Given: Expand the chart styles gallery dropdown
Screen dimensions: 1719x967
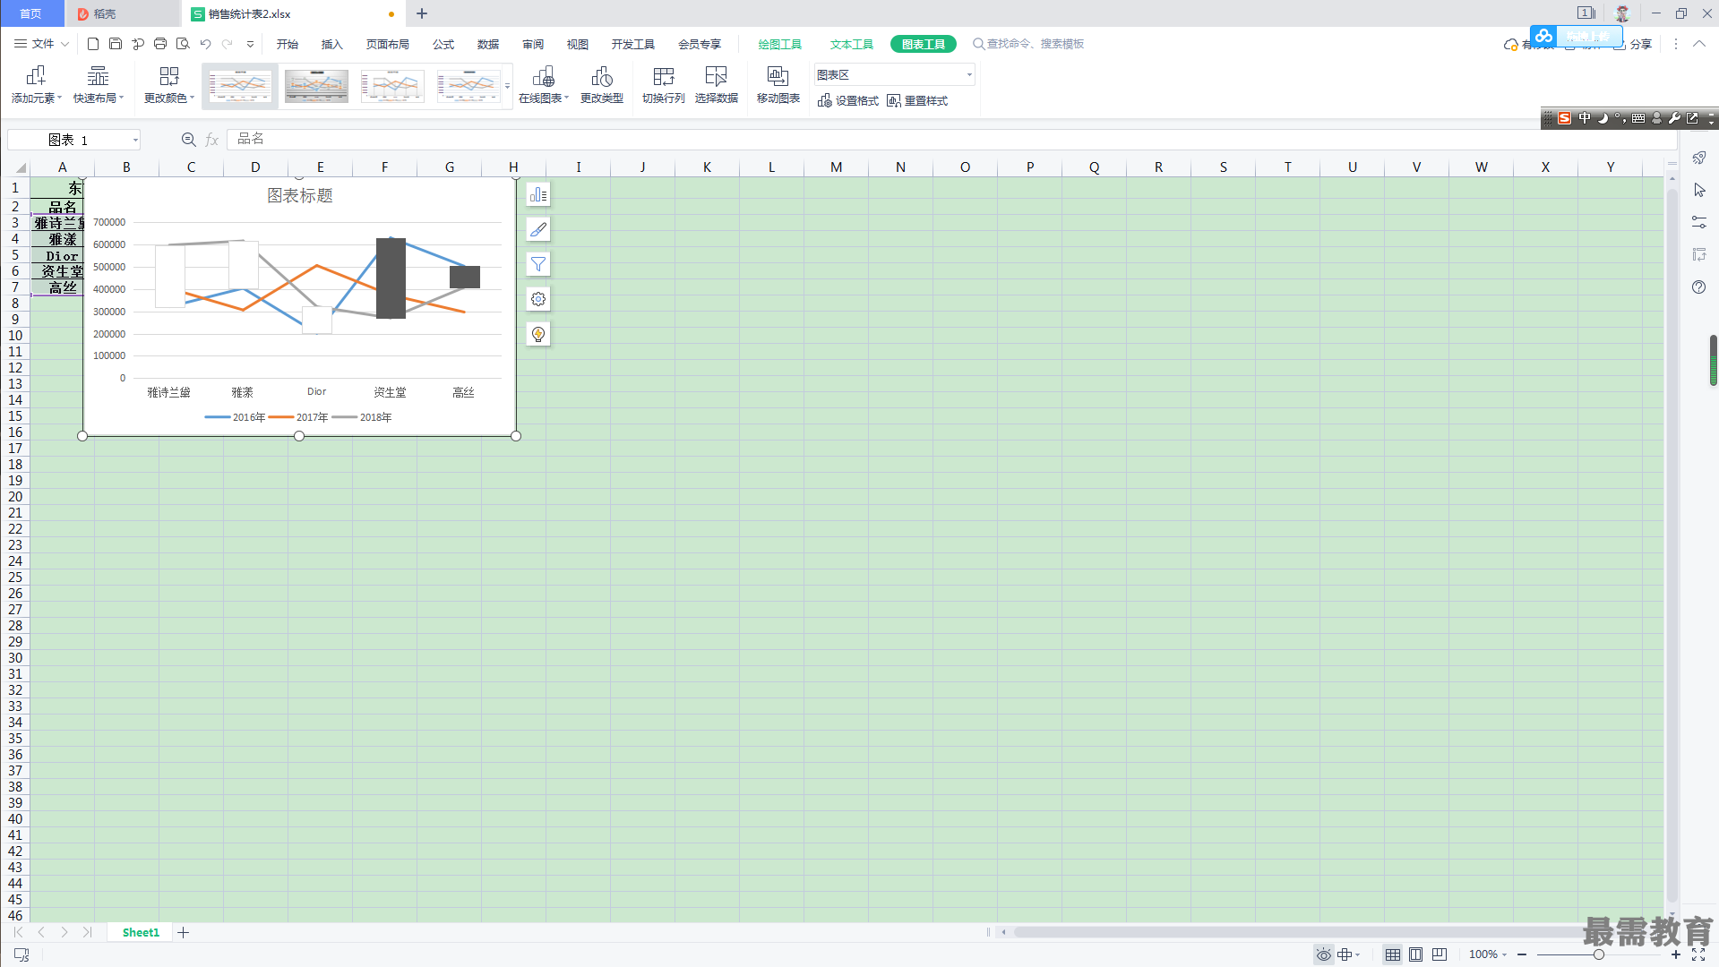Looking at the screenshot, I should pyautogui.click(x=508, y=87).
